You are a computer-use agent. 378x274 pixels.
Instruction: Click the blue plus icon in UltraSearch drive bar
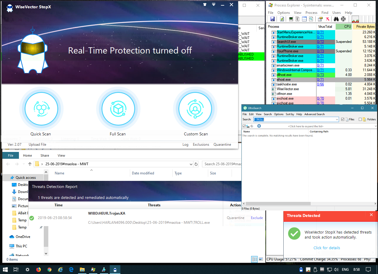click(x=259, y=126)
